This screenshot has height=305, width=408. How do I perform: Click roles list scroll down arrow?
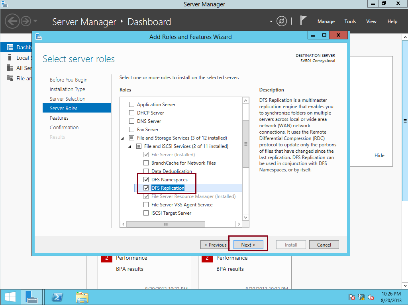click(x=245, y=218)
